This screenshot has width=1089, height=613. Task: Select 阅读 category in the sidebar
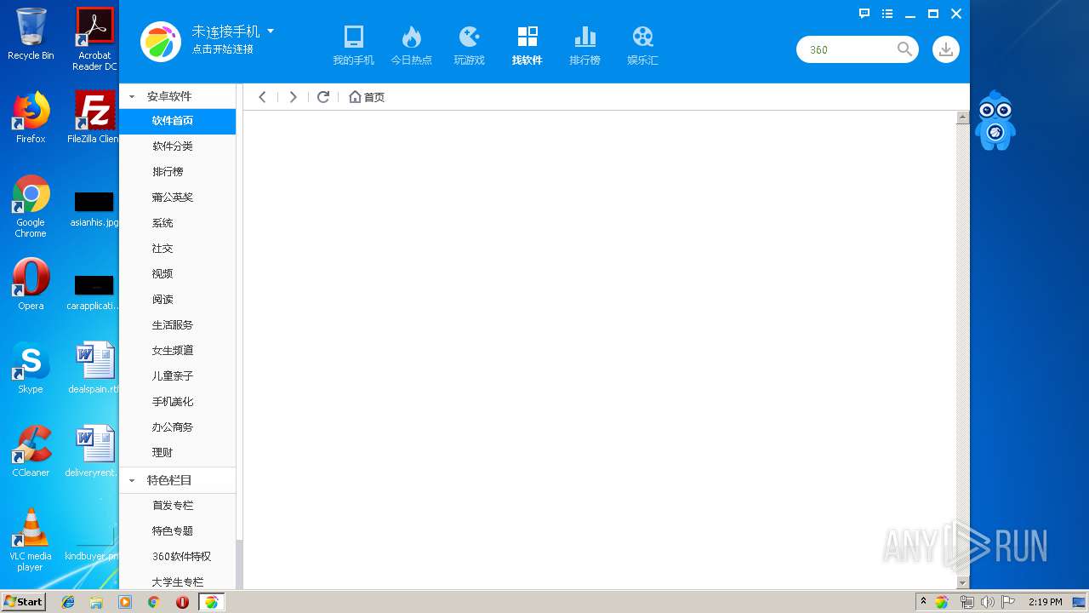point(177,300)
